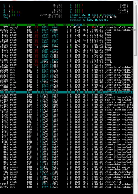Viewport: 138px width, 194px height.
Task: Click the vertical scrollbar thumb
Action: pyautogui.click(x=135, y=30)
